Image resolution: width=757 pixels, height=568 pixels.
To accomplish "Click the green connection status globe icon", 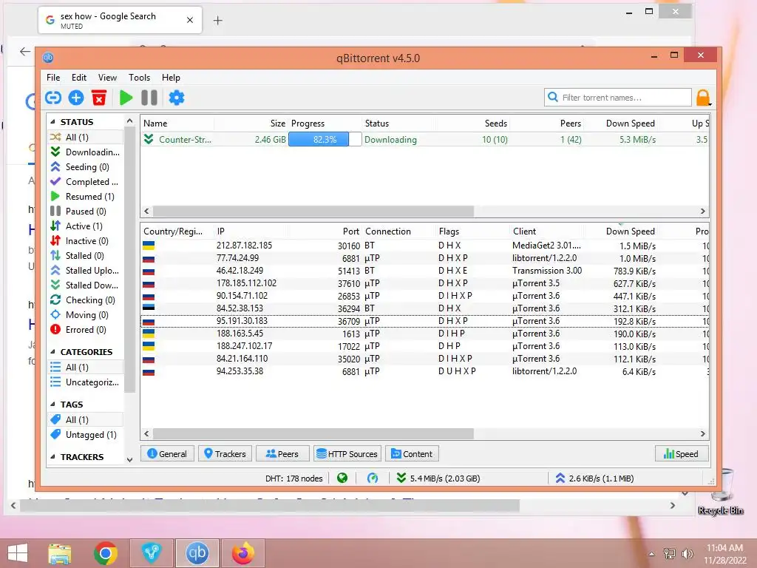I will click(342, 479).
